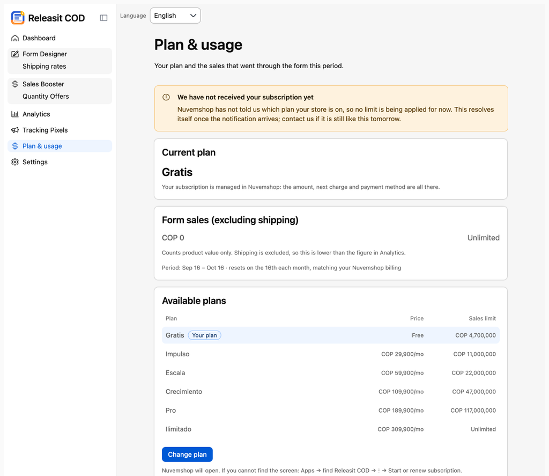The height and width of the screenshot is (476, 549).
Task: Click the 'COP 4,700,000' sales limit
Action: (x=476, y=335)
